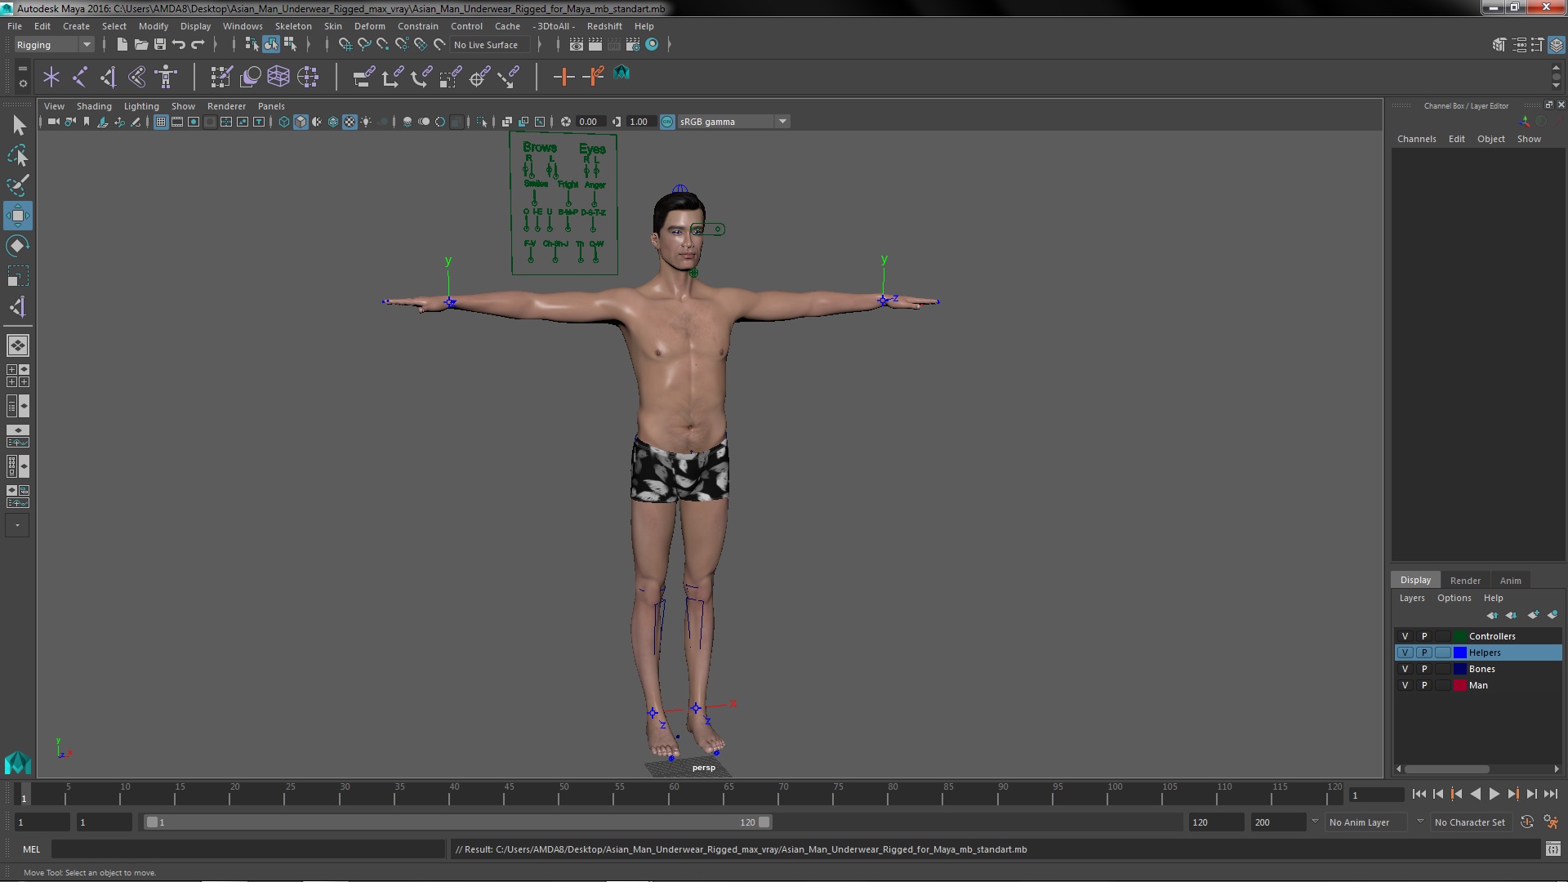
Task: Choose the Paint Selection tool
Action: tap(18, 185)
